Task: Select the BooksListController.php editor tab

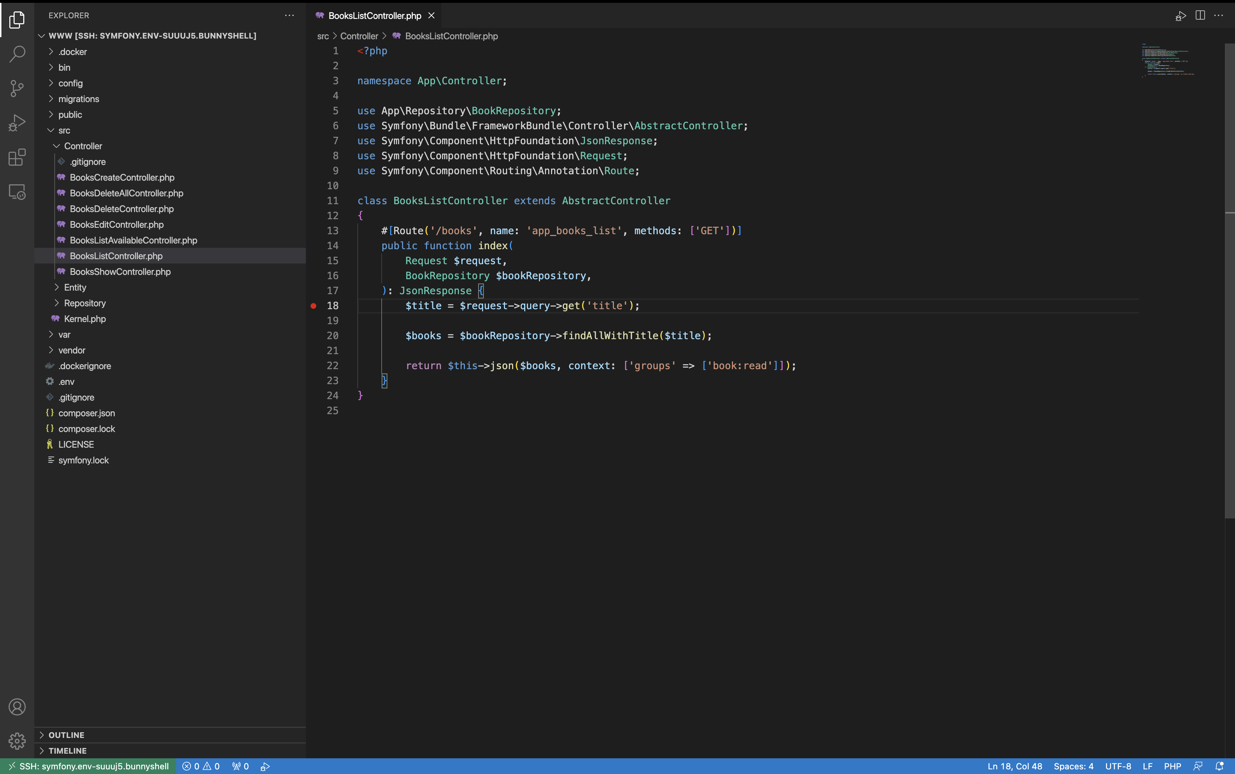Action: pos(374,15)
